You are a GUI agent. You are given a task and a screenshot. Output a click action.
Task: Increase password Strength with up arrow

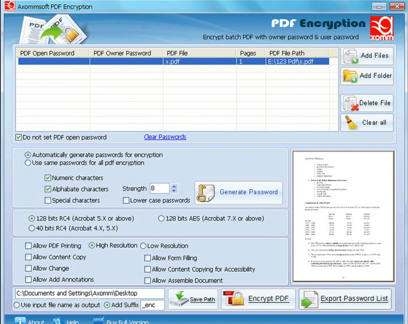click(174, 186)
